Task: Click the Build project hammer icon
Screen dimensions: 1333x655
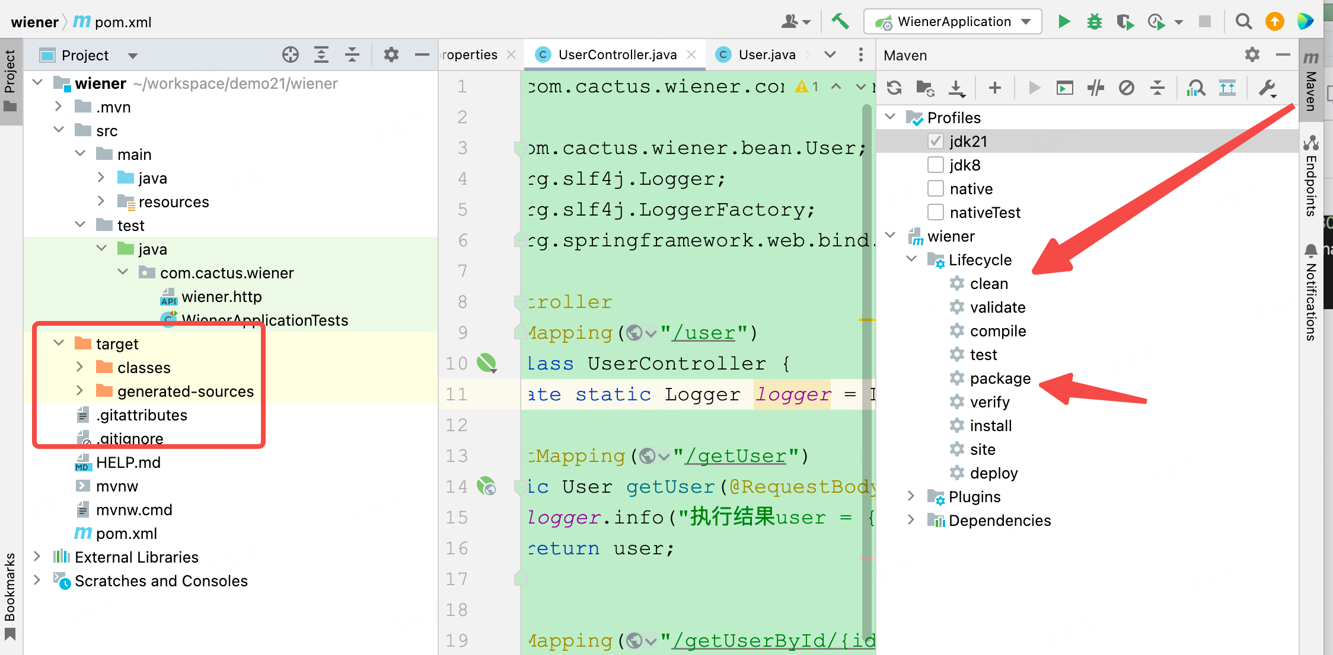Action: 840,22
